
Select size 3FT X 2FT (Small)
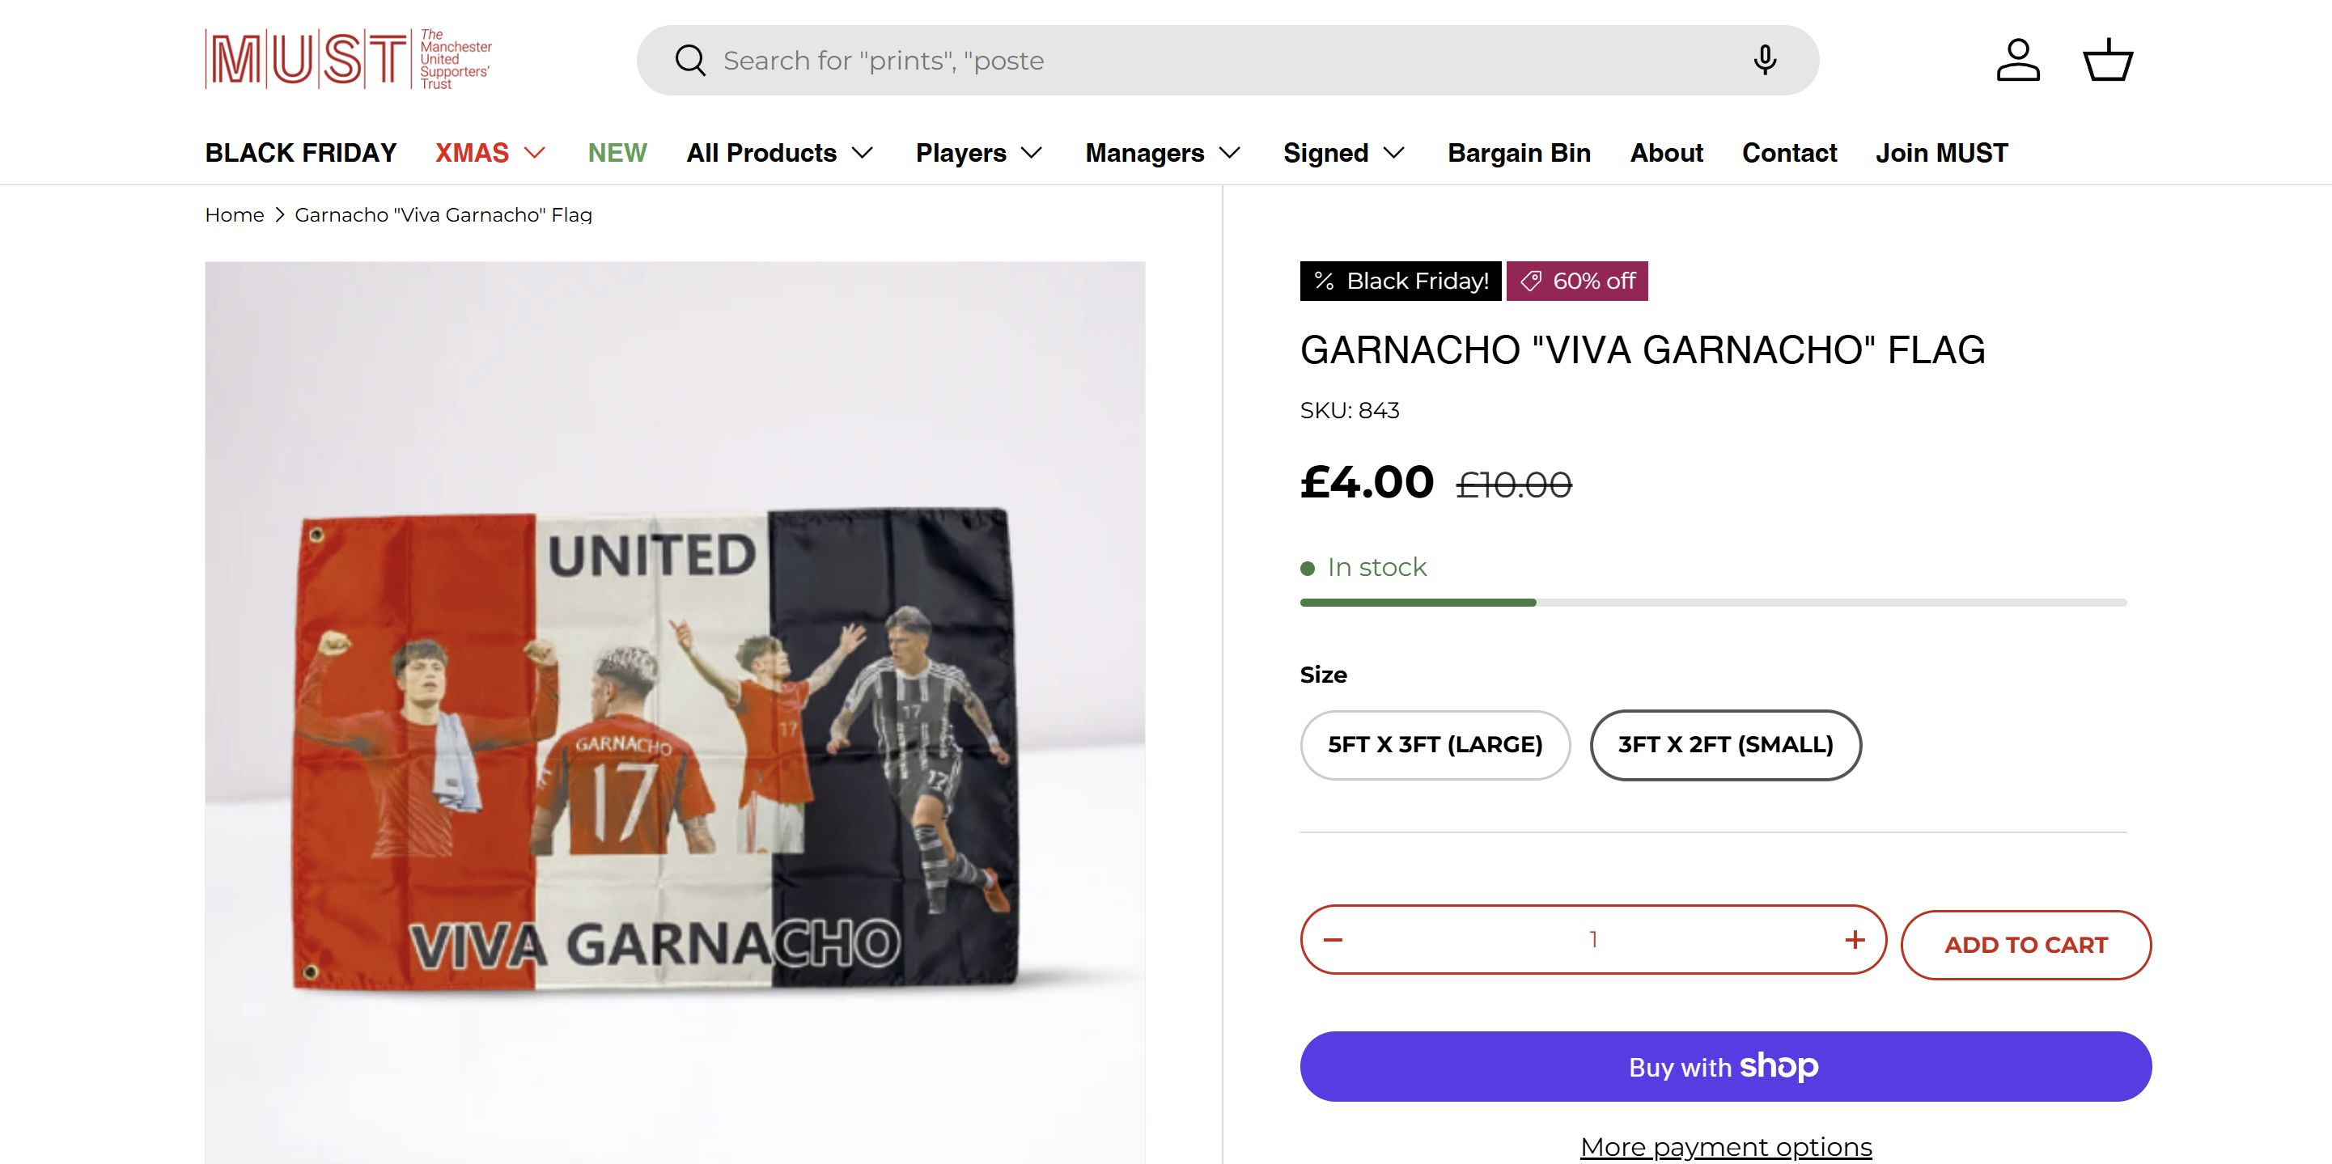pos(1725,745)
